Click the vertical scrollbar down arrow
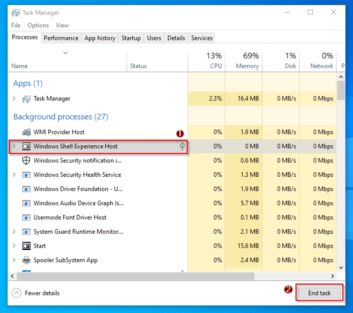 click(x=341, y=268)
